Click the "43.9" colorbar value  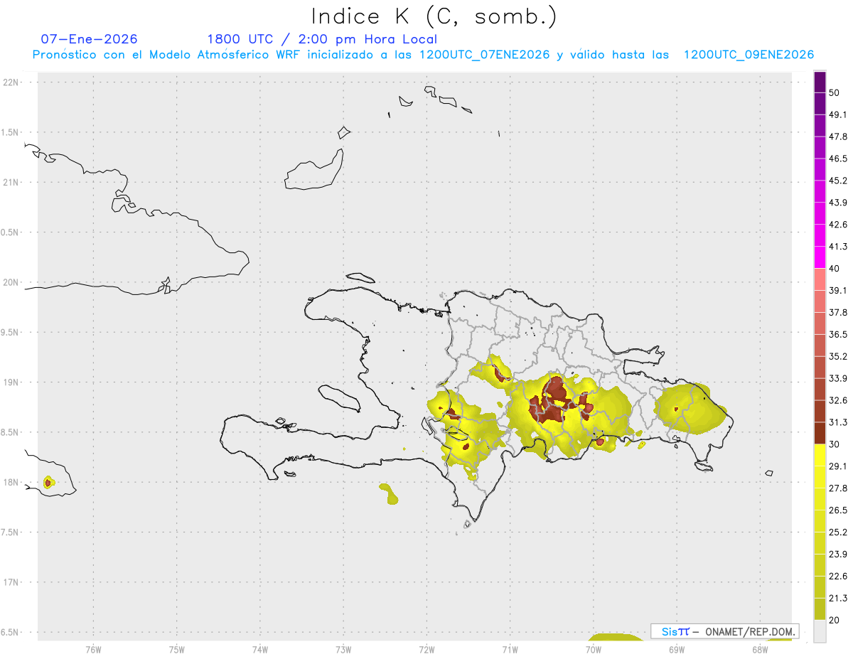coord(838,203)
